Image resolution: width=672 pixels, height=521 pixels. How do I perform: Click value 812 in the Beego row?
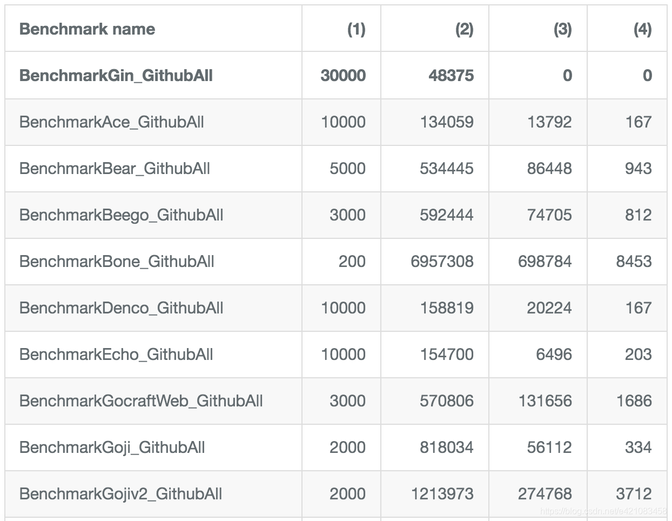click(639, 215)
